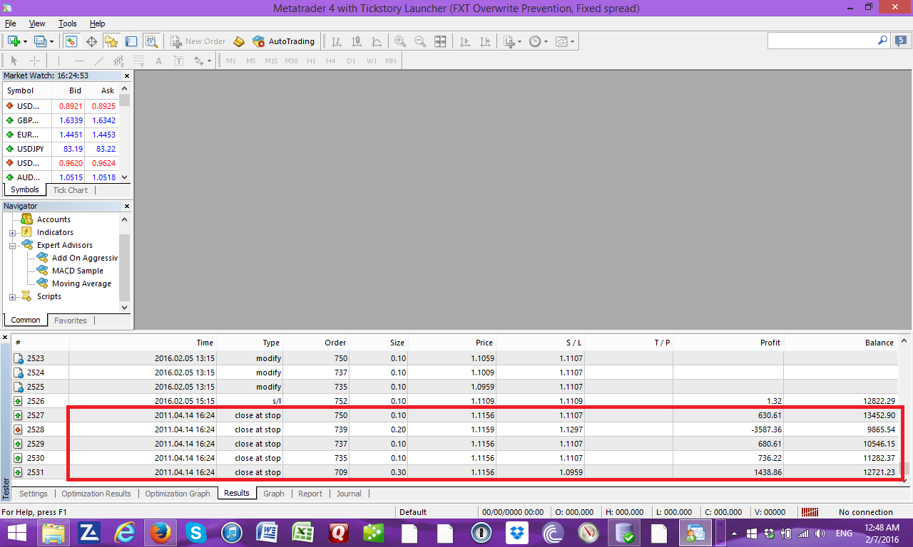
Task: Open the Periods clock dropdown
Action: click(x=536, y=41)
